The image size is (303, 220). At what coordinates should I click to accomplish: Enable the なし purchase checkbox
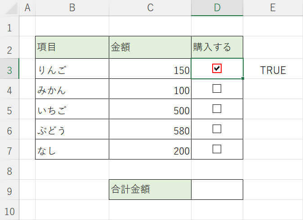click(x=217, y=149)
